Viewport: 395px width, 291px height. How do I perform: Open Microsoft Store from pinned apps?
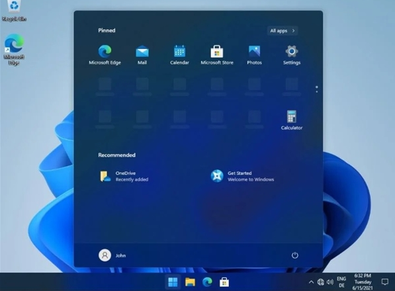point(216,55)
